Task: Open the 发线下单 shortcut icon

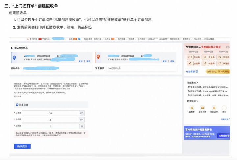Action: pos(202,108)
